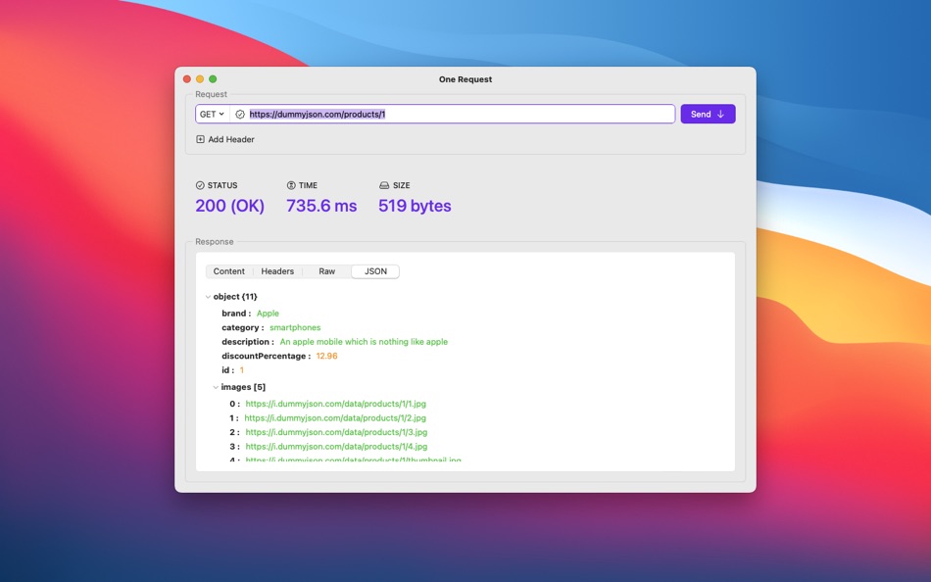Close the One Request window
This screenshot has height=582, width=931.
[x=187, y=79]
